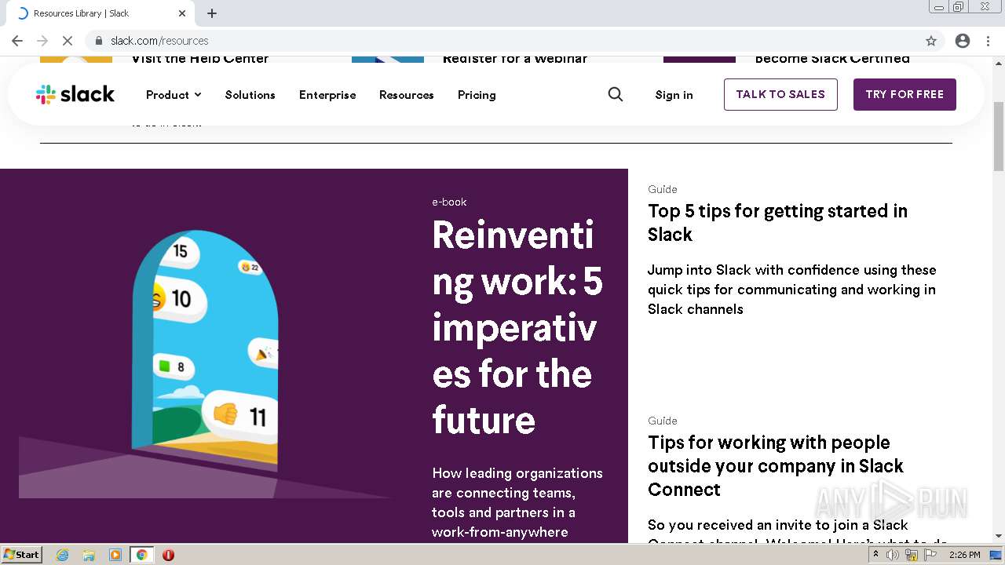Launch Internet Explorer from the taskbar

[x=63, y=555]
